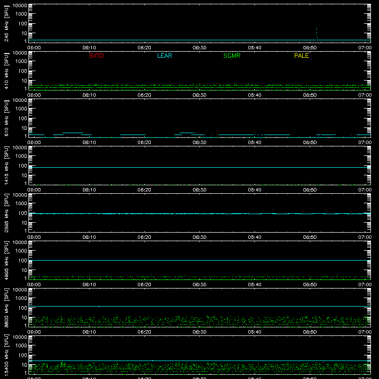This screenshot has width=379, height=379.
Task: Click the 1000 y-tick of the 4995 MHz panel
Action: tap(21, 251)
